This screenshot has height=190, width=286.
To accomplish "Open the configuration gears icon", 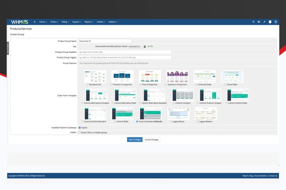I will coord(259,22).
